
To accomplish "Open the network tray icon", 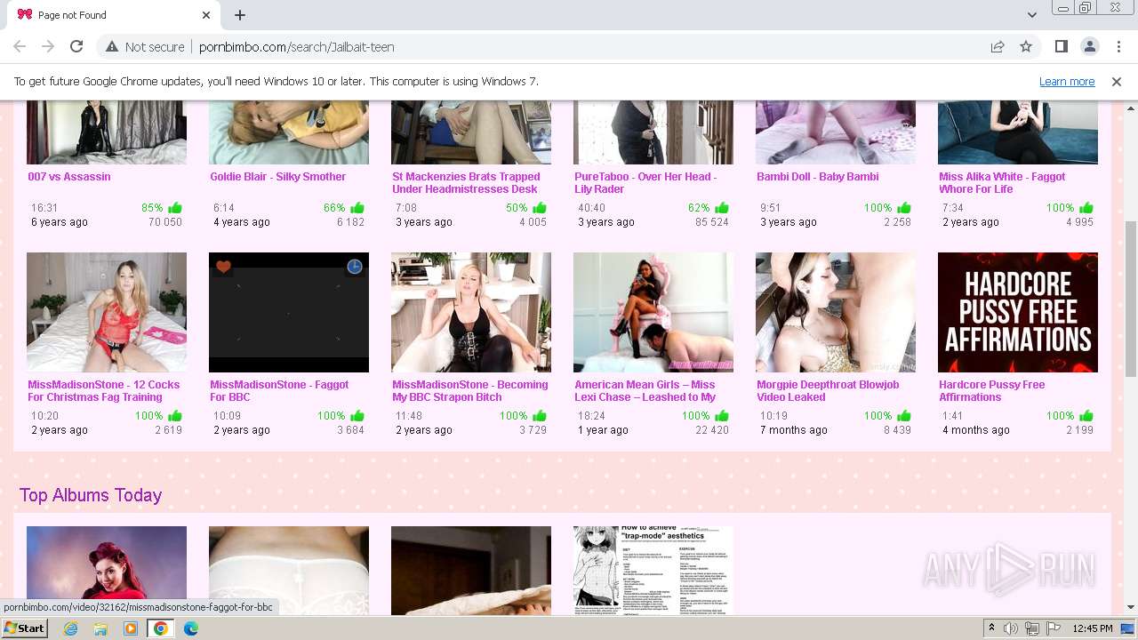I will [1031, 628].
